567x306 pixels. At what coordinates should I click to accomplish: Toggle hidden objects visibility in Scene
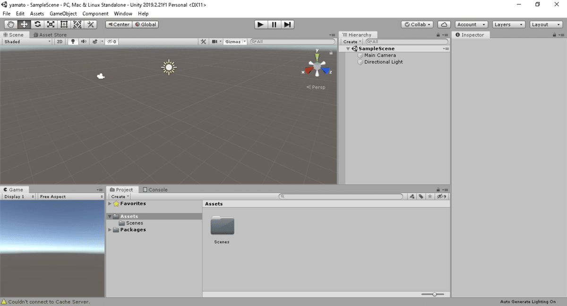[x=112, y=42]
